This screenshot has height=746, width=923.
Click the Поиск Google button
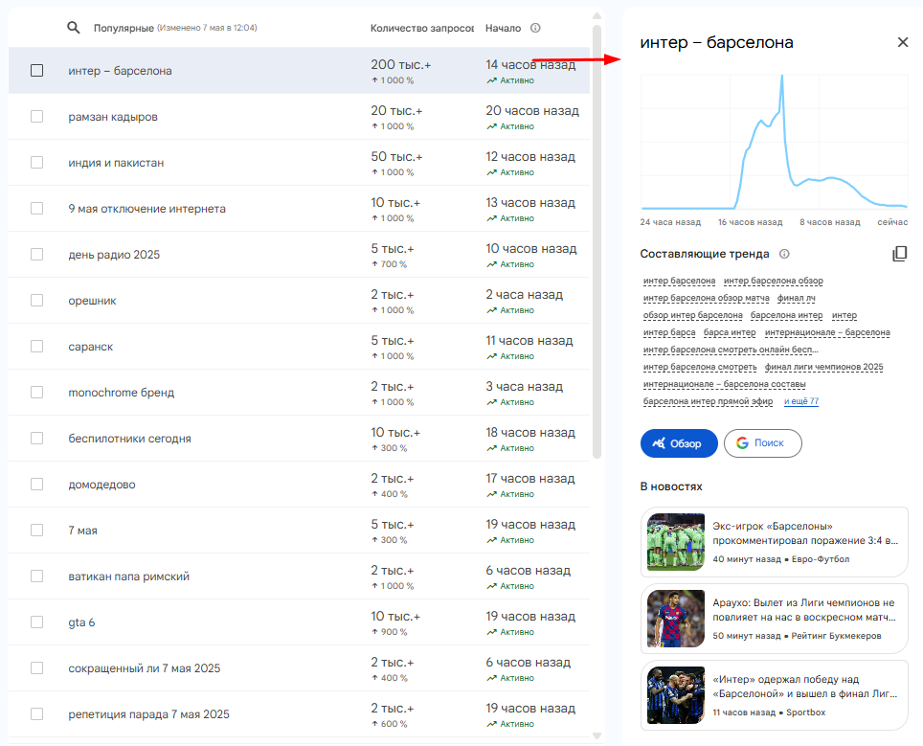click(x=763, y=443)
